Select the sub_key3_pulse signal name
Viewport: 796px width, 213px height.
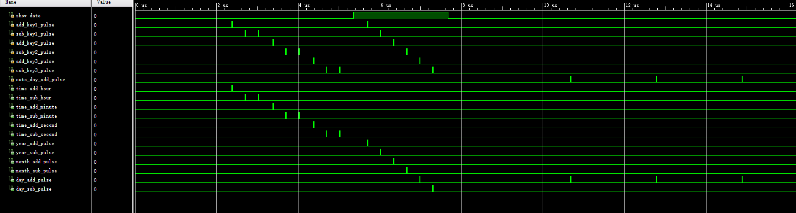click(x=35, y=70)
